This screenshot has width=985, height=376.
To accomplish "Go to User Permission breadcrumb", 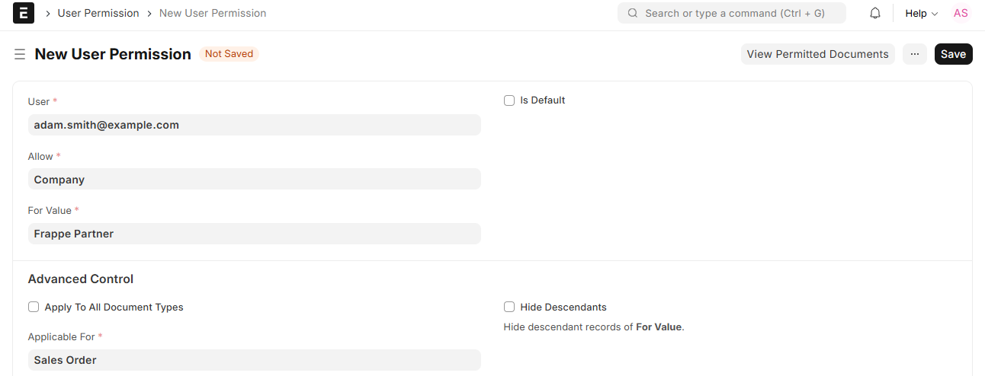I will [x=98, y=13].
